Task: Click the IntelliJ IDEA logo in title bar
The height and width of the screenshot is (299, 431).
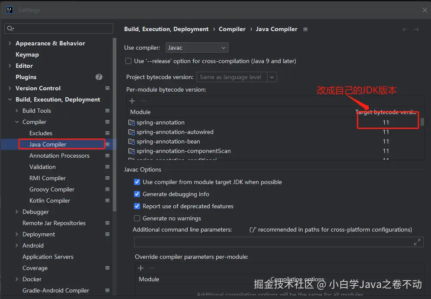Action: pos(10,10)
